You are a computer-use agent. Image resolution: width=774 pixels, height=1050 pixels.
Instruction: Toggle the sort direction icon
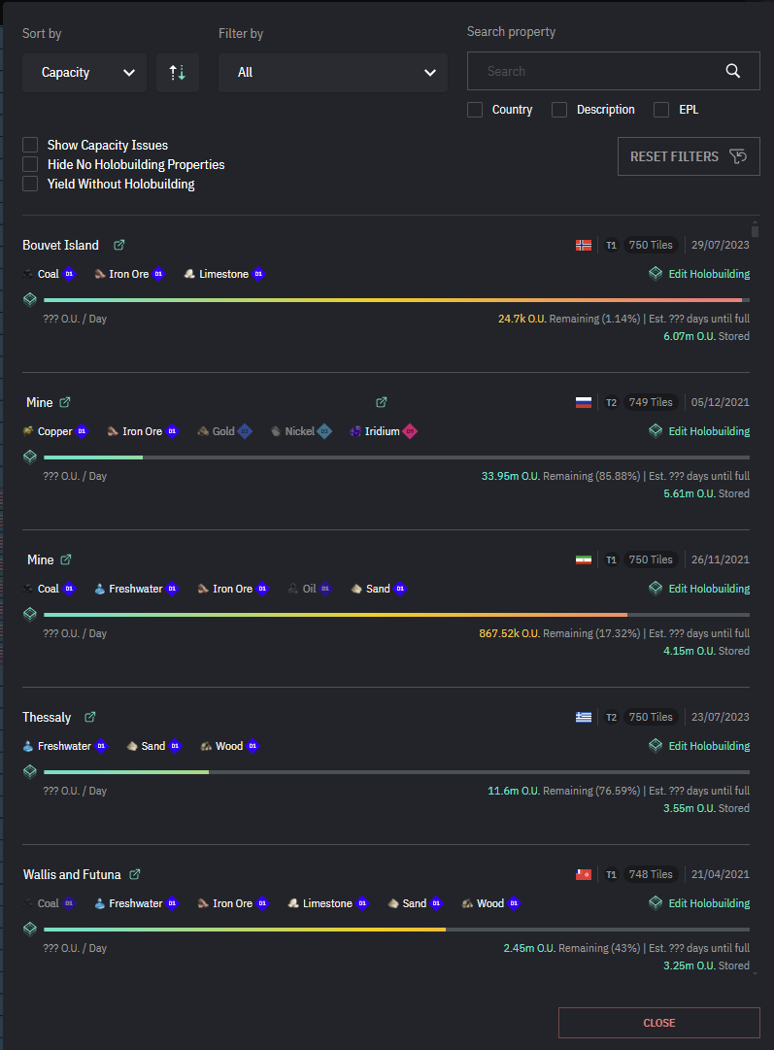point(178,73)
